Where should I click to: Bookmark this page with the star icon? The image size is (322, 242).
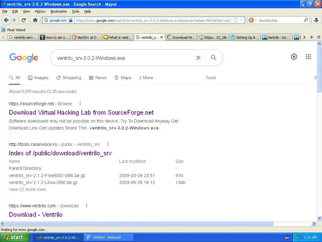tap(236, 20)
